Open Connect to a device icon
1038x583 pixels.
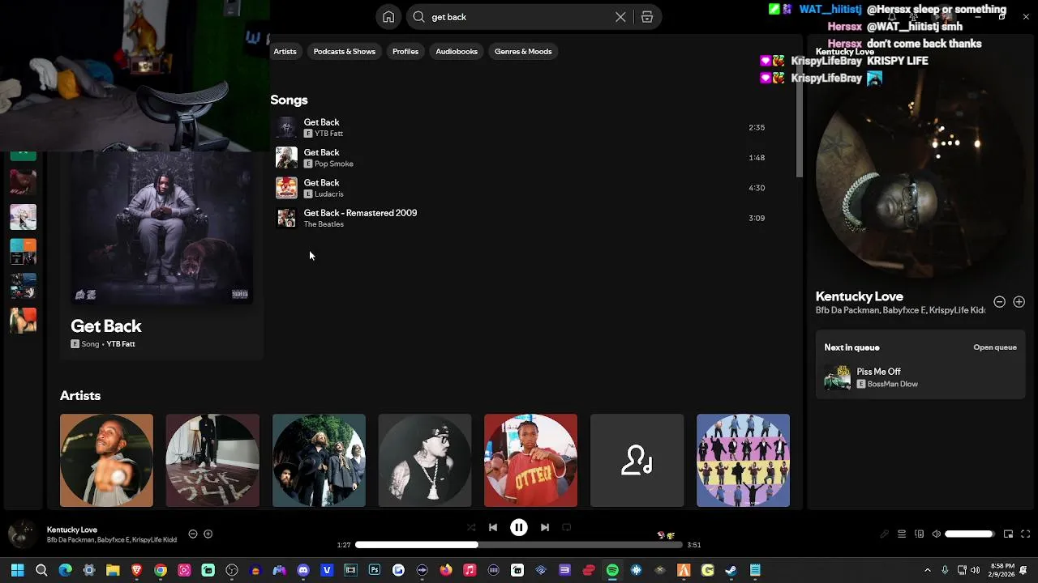[x=919, y=534]
